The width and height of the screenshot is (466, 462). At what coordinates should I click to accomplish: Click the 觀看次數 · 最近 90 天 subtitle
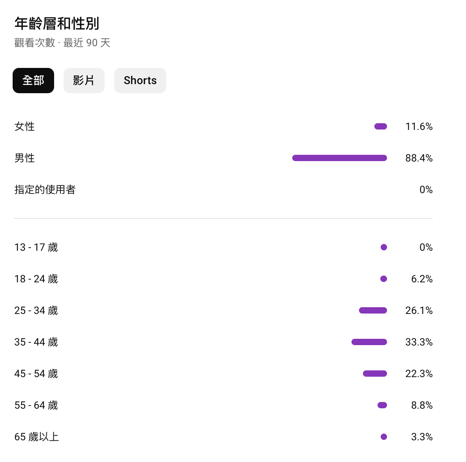point(62,43)
